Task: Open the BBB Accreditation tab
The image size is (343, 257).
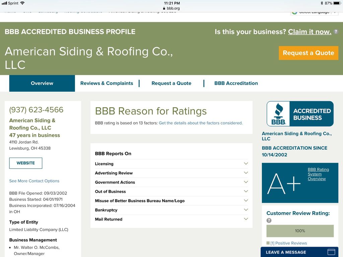Action: pyautogui.click(x=236, y=83)
